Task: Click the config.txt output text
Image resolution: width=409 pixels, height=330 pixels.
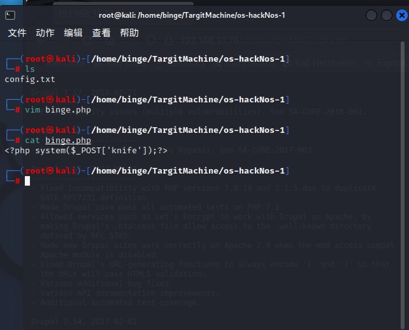Action: point(30,79)
